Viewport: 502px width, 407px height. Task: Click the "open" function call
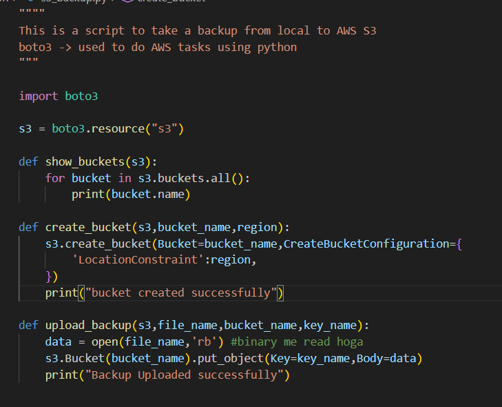(105, 342)
